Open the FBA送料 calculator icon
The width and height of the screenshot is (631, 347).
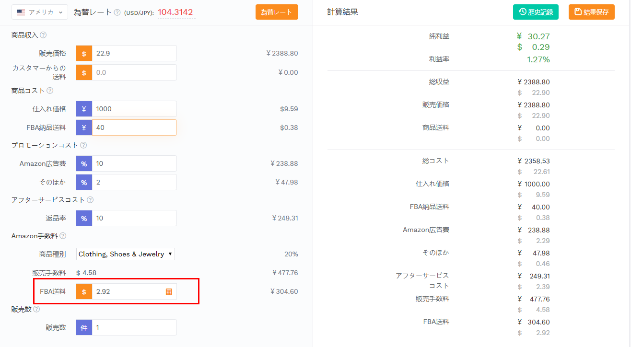point(169,292)
